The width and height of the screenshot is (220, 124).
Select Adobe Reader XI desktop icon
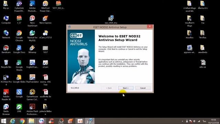click(6, 95)
